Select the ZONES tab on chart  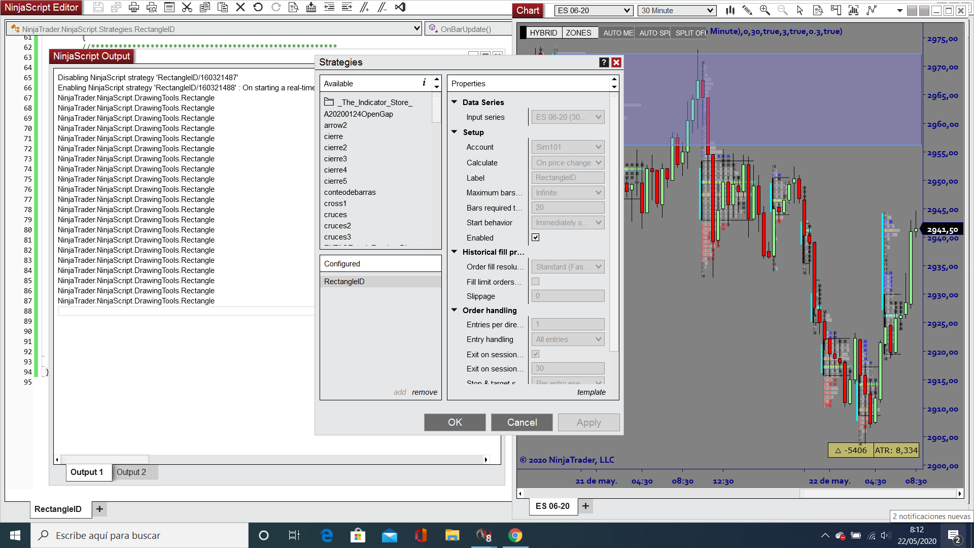pos(578,33)
